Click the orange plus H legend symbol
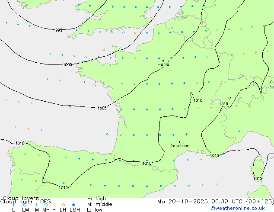This screenshot has height=212, width=274. pyautogui.click(x=54, y=205)
